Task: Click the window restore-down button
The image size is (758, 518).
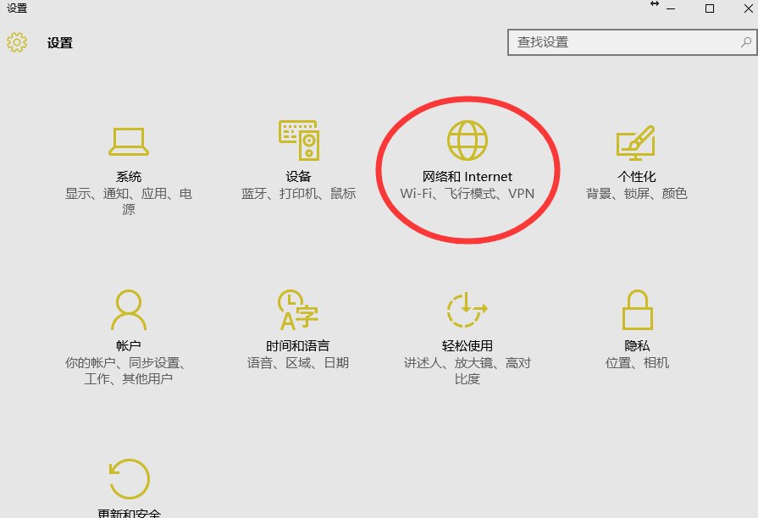Action: (707, 8)
